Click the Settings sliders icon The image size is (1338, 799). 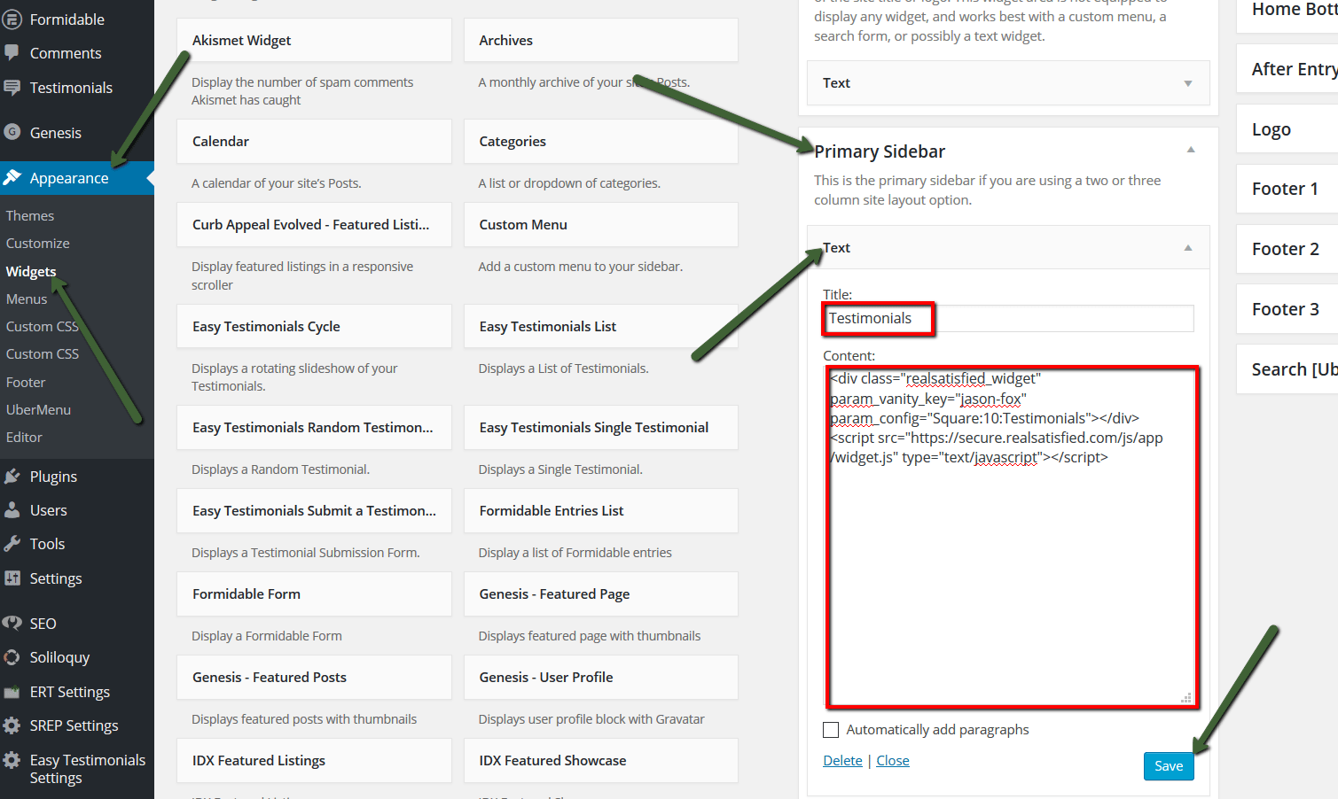coord(12,578)
